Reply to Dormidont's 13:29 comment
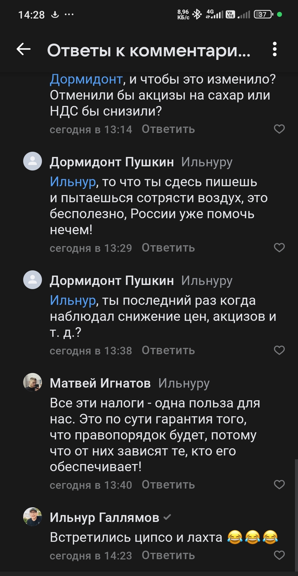The width and height of the screenshot is (298, 576). click(168, 248)
